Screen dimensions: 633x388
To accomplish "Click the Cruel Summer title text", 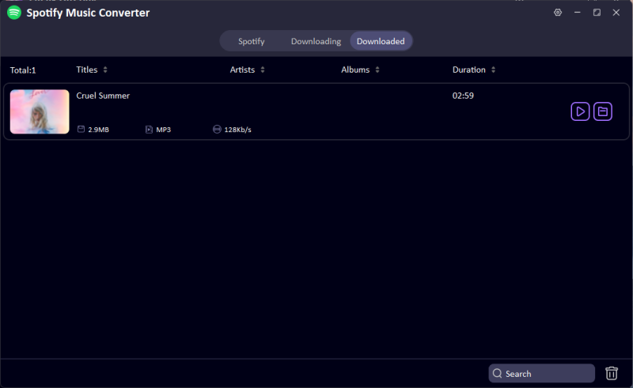I will coord(103,96).
